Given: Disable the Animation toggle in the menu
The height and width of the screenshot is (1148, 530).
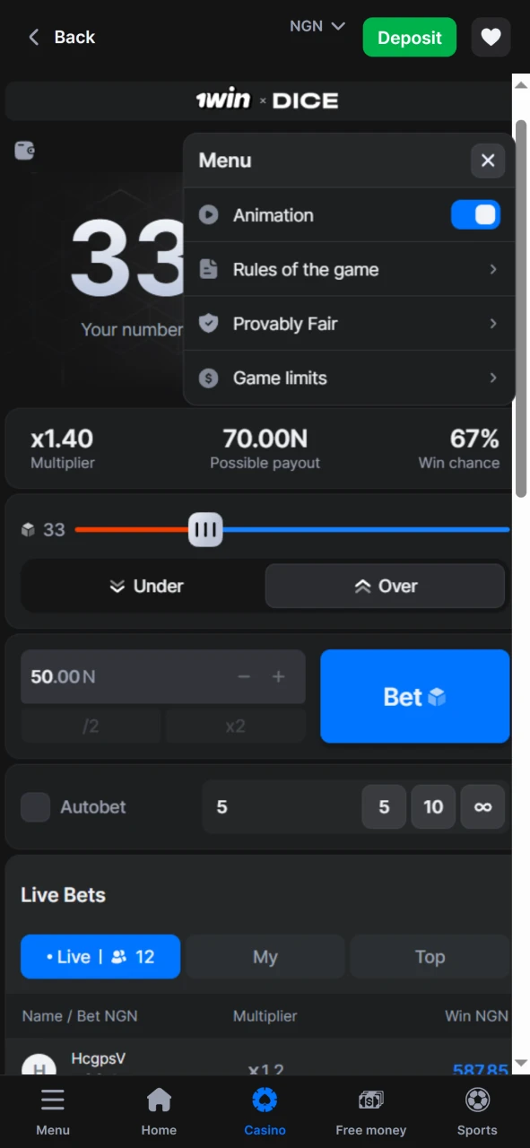Looking at the screenshot, I should click(475, 214).
